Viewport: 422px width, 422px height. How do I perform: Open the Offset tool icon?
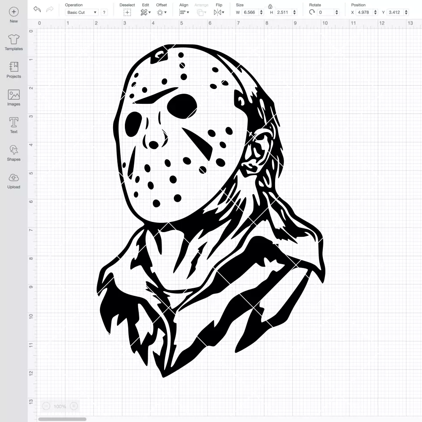click(160, 12)
